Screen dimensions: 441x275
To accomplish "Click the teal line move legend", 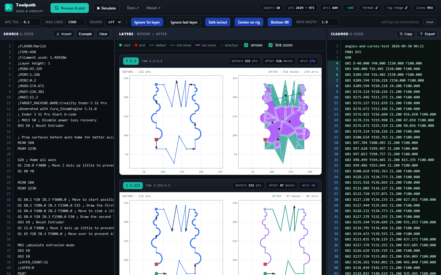I will coord(172,45).
